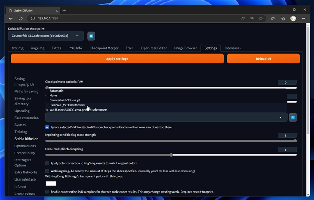Click Noise multiplier number field
The image size is (314, 200).
pos(287,149)
